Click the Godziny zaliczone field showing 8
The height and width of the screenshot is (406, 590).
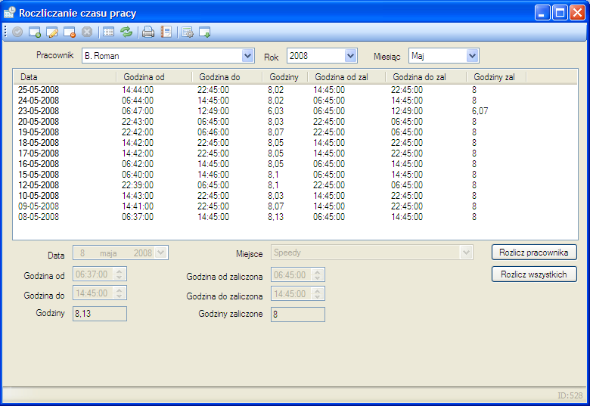[x=298, y=315]
